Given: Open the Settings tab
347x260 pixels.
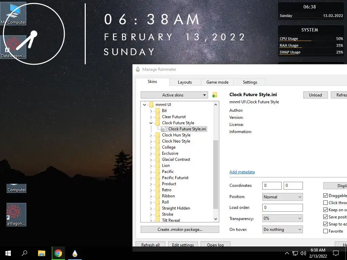Looking at the screenshot, I should 250,82.
